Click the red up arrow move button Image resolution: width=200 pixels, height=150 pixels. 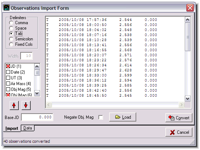click(14, 105)
